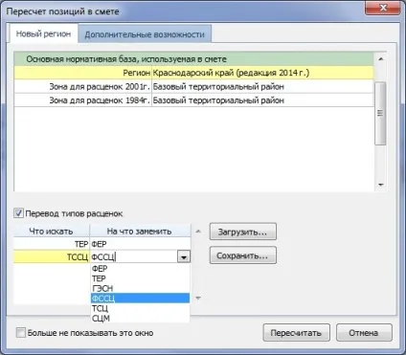Open the Дополнительные возможности tab
The image size is (406, 355).
[x=145, y=34]
